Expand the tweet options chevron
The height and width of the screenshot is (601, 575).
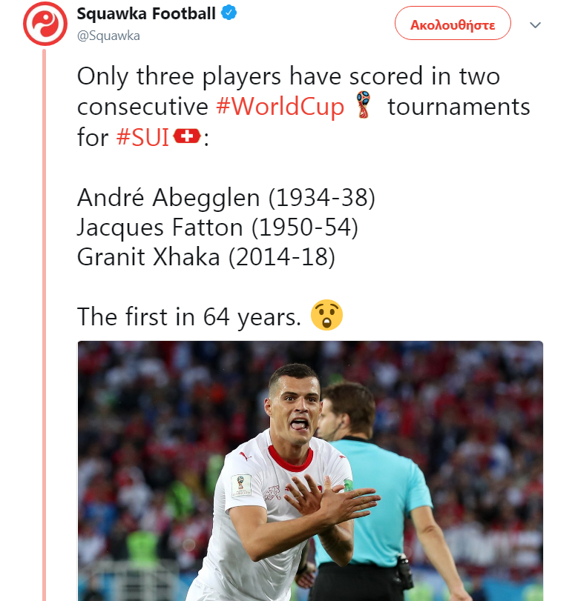pyautogui.click(x=535, y=25)
